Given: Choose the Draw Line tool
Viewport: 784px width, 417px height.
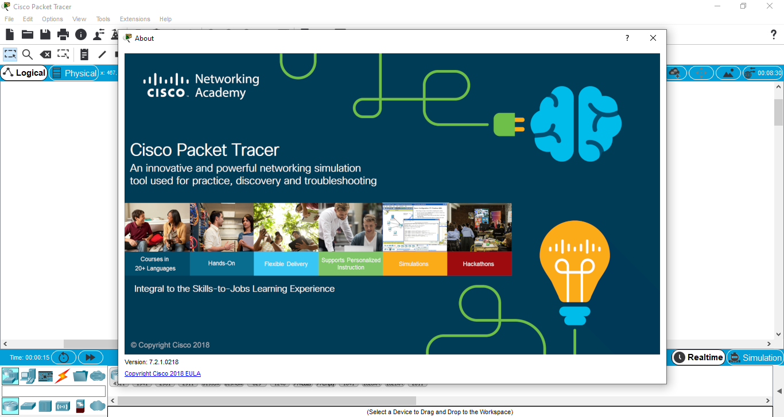Looking at the screenshot, I should coord(102,54).
